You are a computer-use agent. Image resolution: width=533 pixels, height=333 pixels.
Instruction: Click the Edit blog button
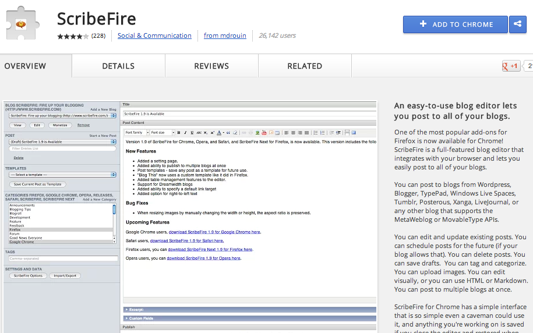(x=37, y=125)
